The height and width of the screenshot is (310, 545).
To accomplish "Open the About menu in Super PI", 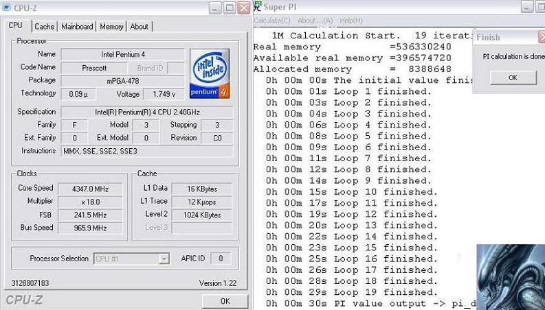I will (x=315, y=21).
